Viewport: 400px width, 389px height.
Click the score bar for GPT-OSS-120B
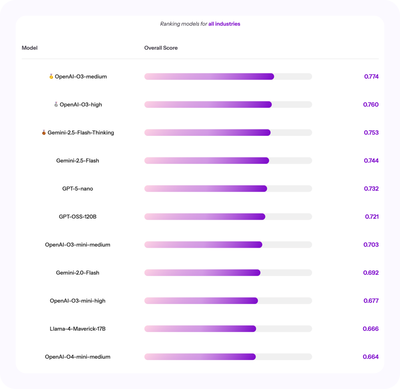click(x=228, y=217)
